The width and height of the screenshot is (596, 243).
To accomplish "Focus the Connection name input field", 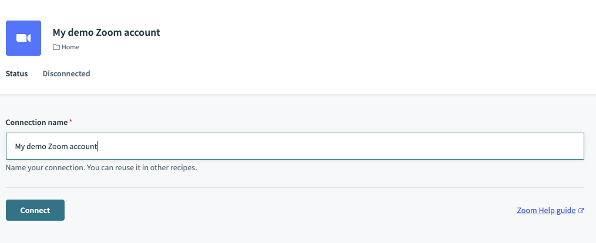I will tap(294, 146).
